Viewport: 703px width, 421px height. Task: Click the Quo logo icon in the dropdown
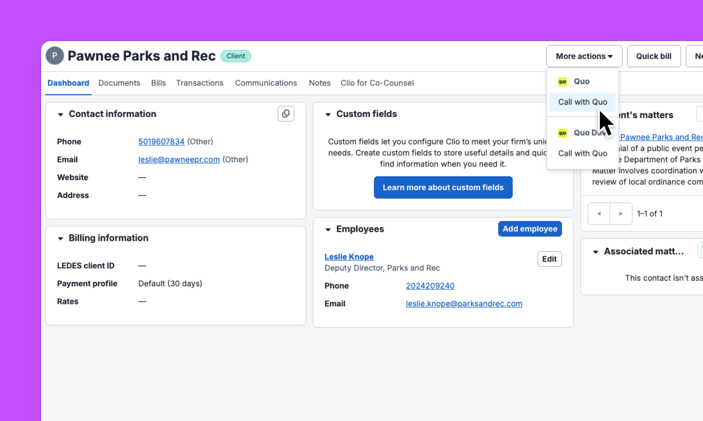coord(562,82)
